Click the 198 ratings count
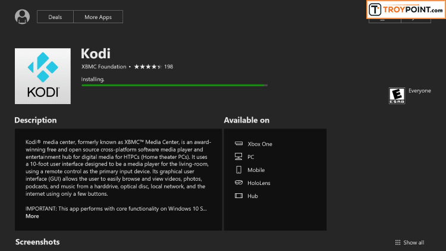This screenshot has width=446, height=251. pos(168,67)
